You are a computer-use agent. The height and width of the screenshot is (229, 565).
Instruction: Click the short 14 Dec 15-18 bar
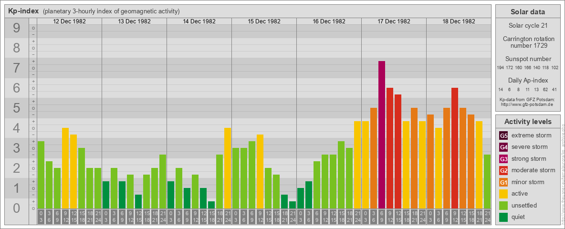tap(211, 205)
